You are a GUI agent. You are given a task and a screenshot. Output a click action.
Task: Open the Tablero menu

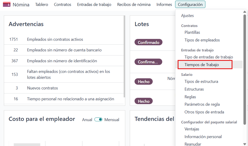42,5
